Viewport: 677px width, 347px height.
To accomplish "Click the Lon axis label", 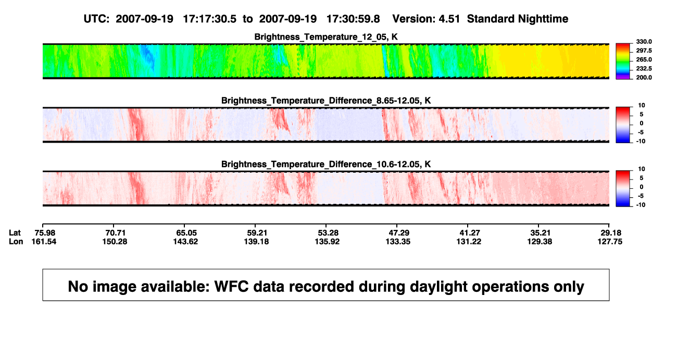I will (x=16, y=241).
